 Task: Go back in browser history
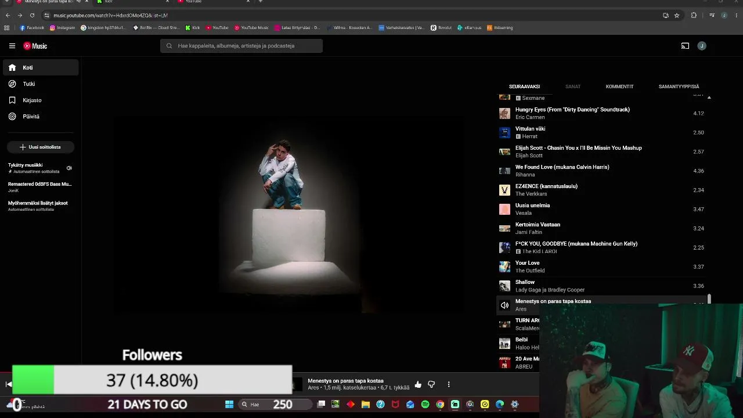coord(8,15)
